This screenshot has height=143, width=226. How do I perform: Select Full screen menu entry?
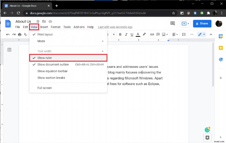pos(68,88)
